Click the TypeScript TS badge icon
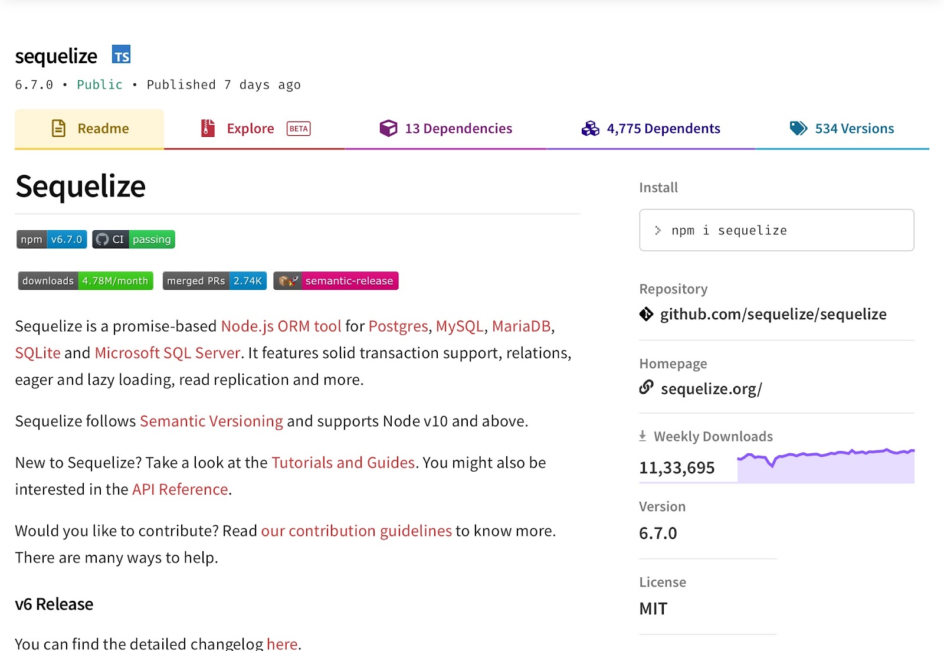Screen dimensions: 944x651 click(x=121, y=55)
